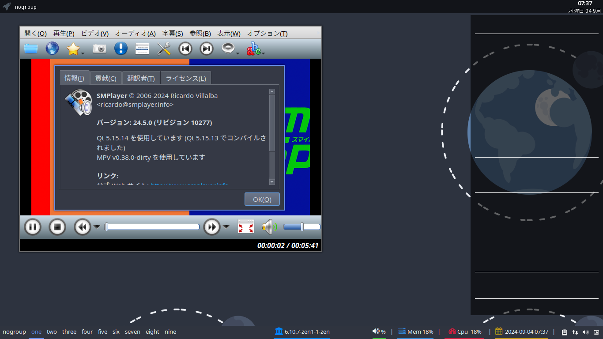Open the オーディオ(A) menu

click(135, 33)
